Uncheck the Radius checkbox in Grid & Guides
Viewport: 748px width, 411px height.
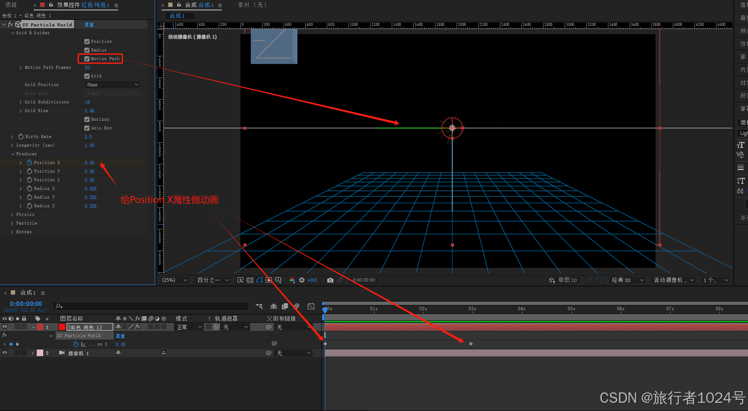coord(87,50)
